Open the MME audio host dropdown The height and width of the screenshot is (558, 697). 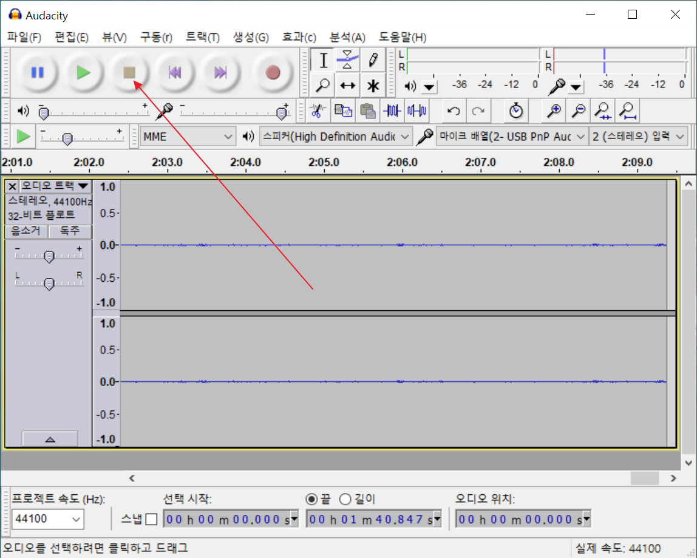188,137
